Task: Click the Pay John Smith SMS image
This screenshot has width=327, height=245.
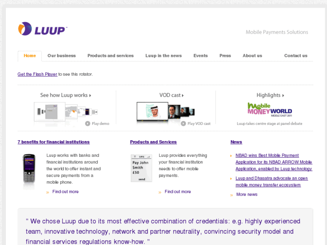Action: click(141, 168)
